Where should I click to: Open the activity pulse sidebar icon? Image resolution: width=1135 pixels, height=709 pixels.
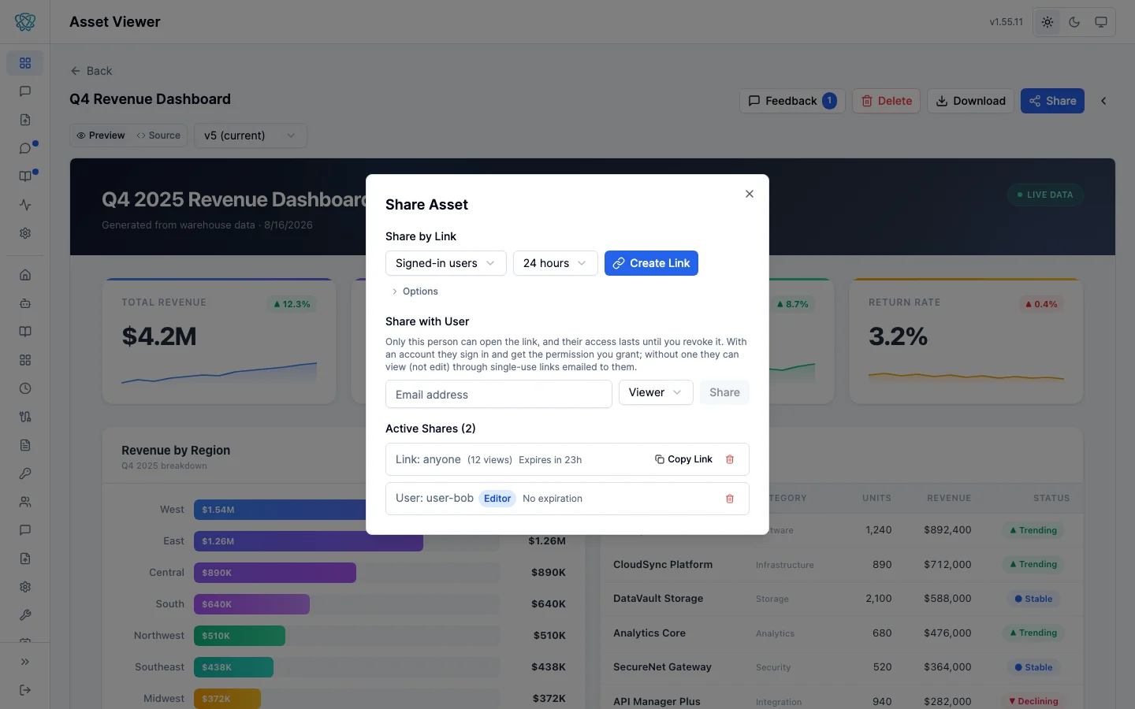[25, 205]
